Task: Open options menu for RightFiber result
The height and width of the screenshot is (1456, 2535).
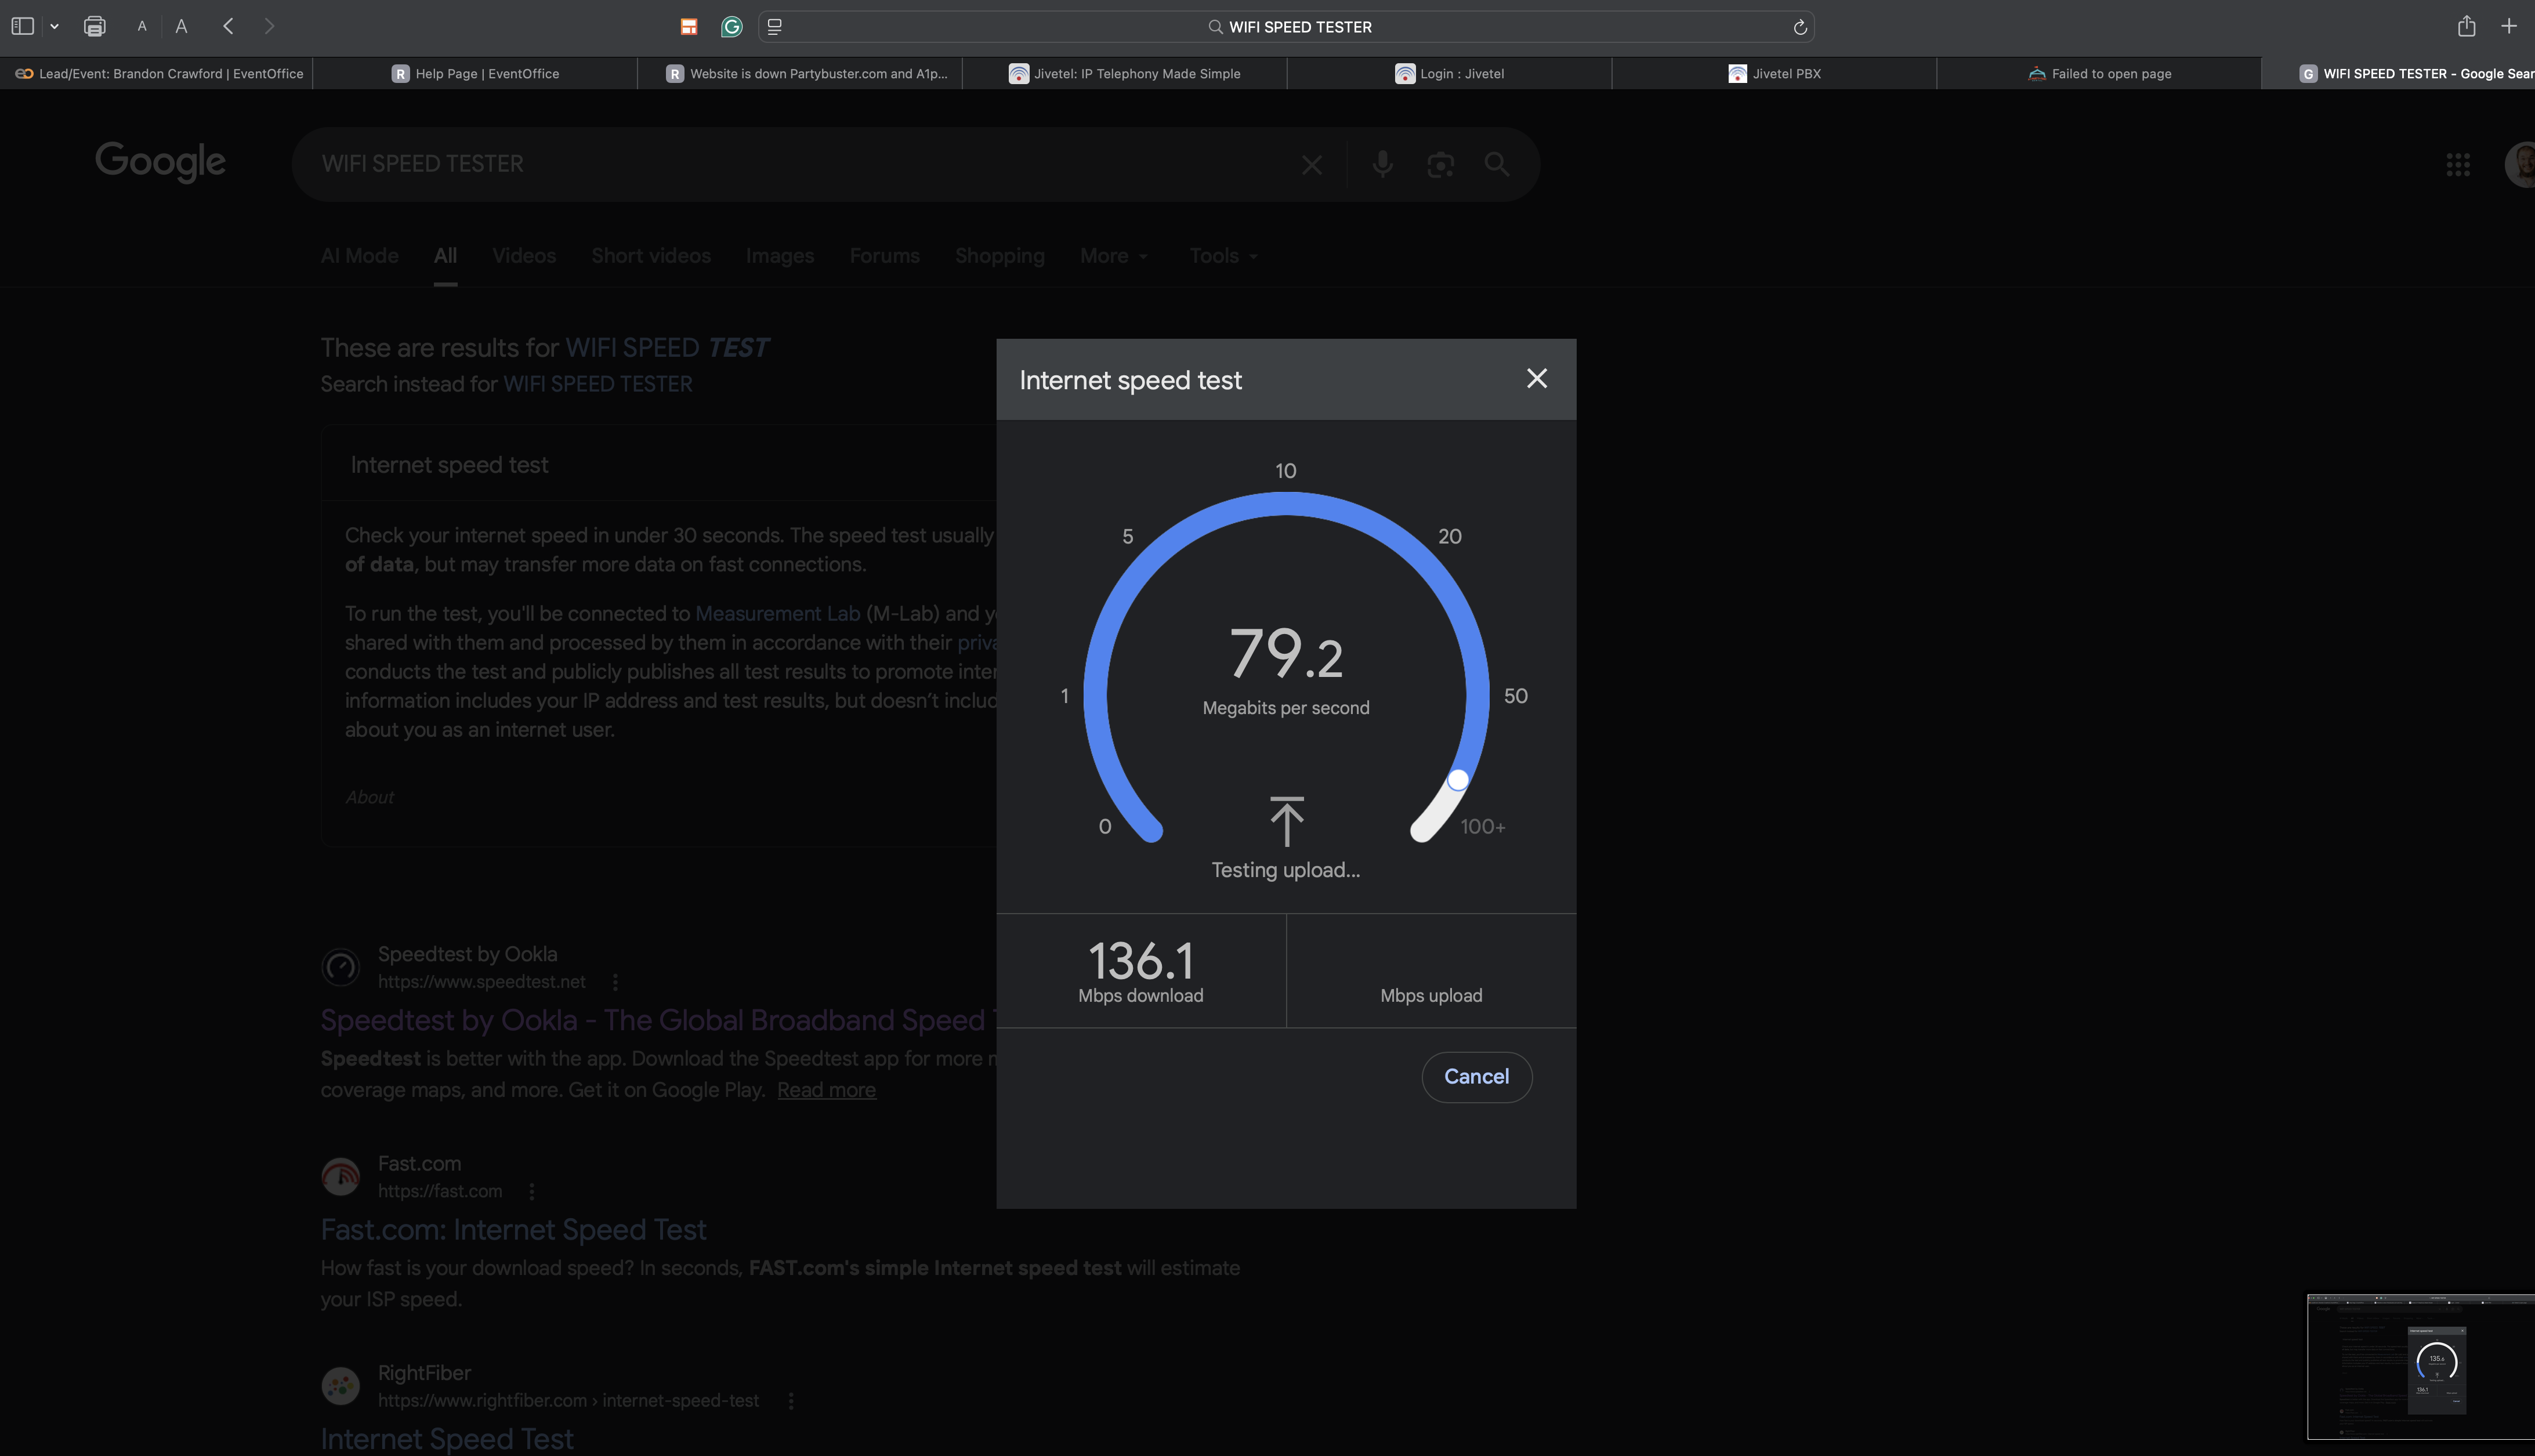Action: coord(790,1401)
